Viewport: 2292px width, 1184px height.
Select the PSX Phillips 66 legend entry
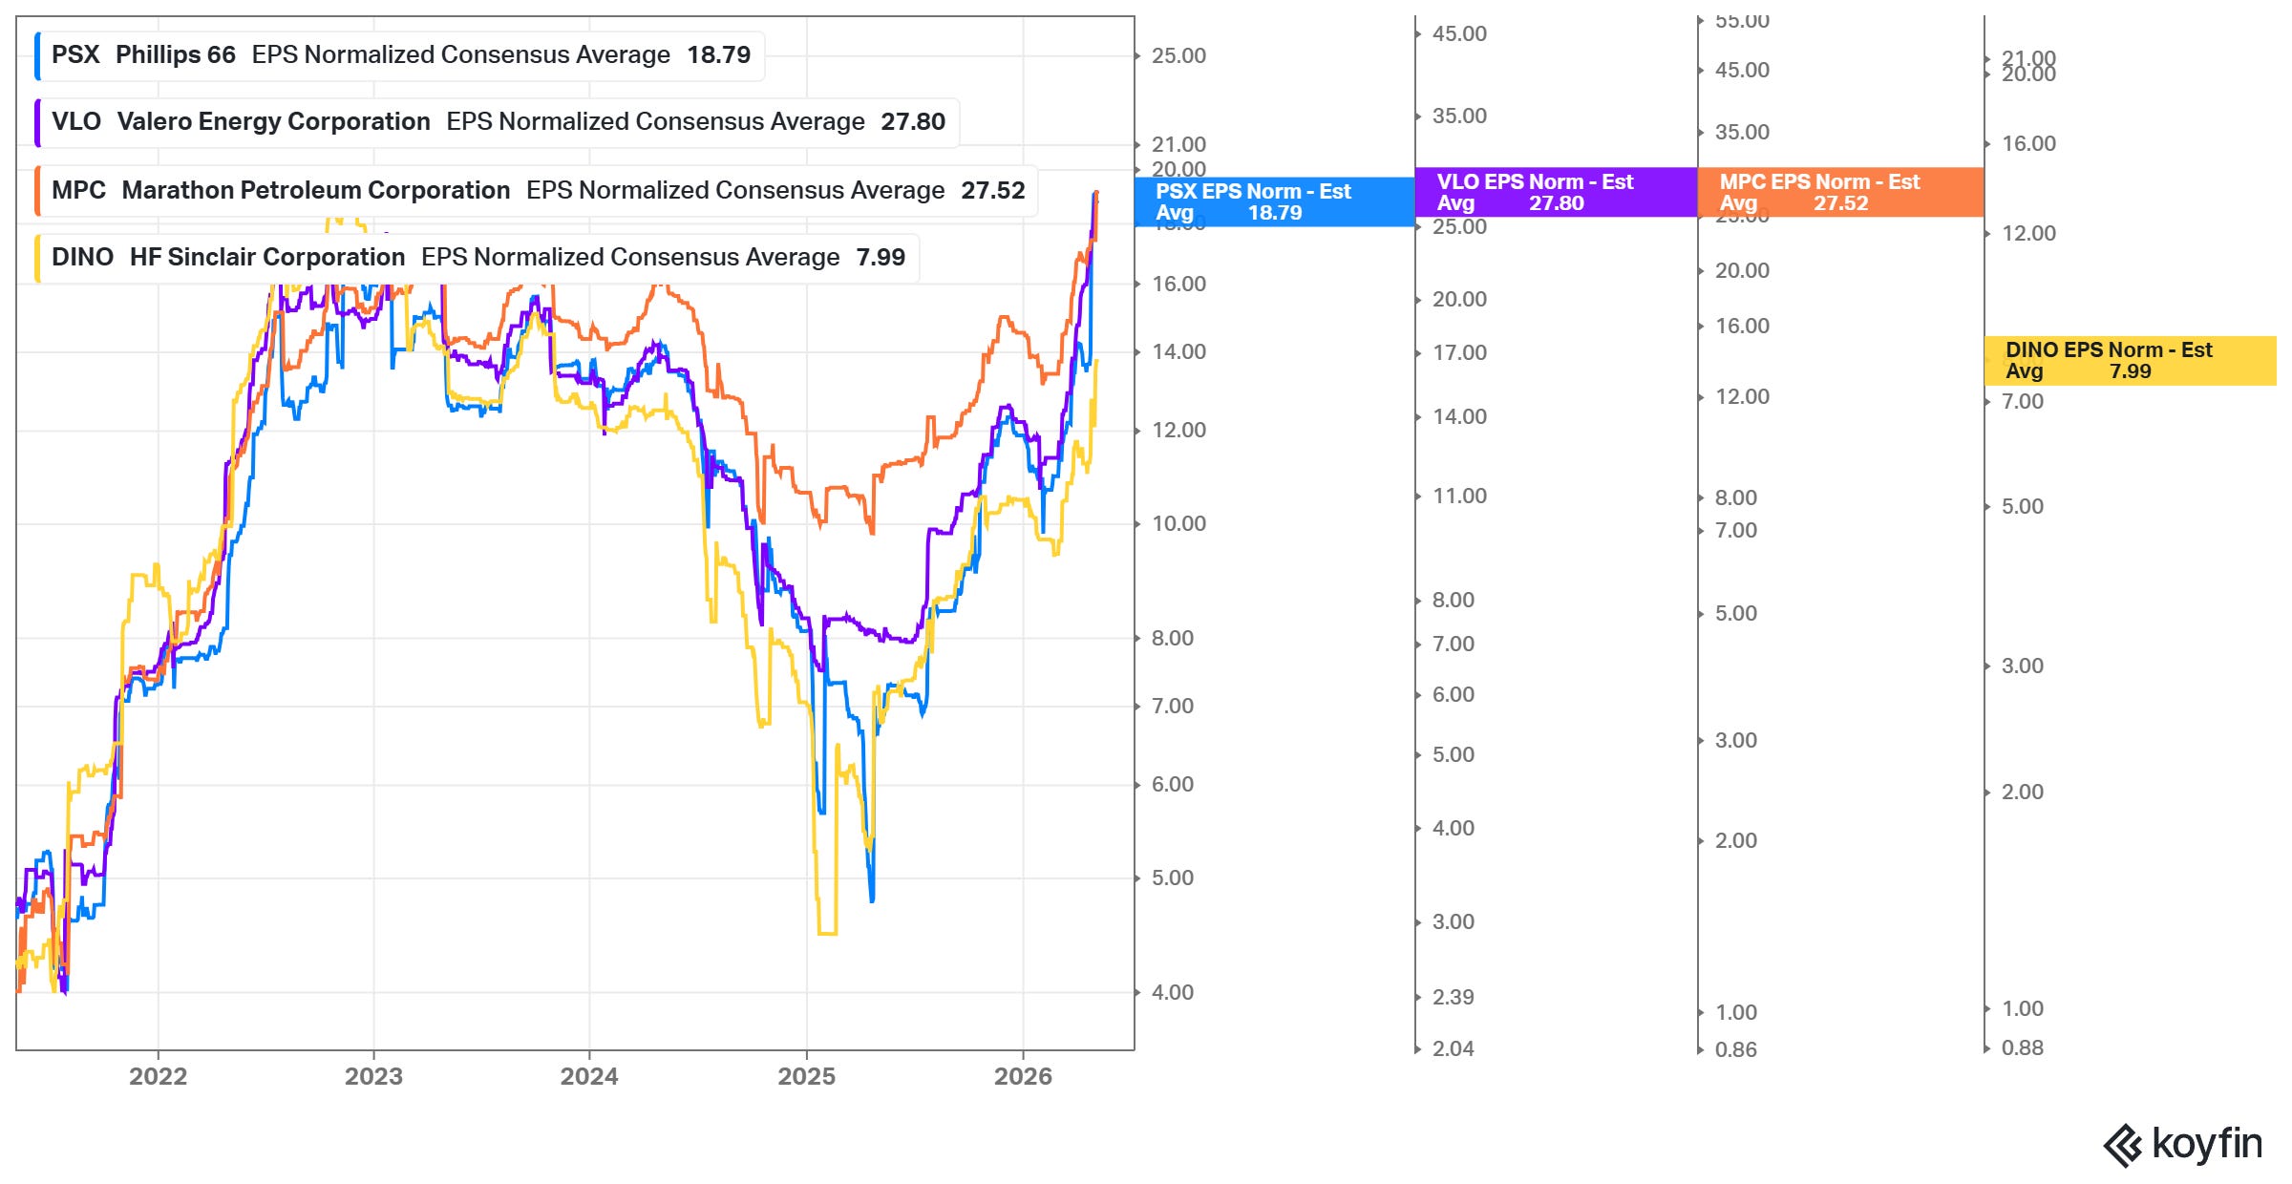click(399, 55)
